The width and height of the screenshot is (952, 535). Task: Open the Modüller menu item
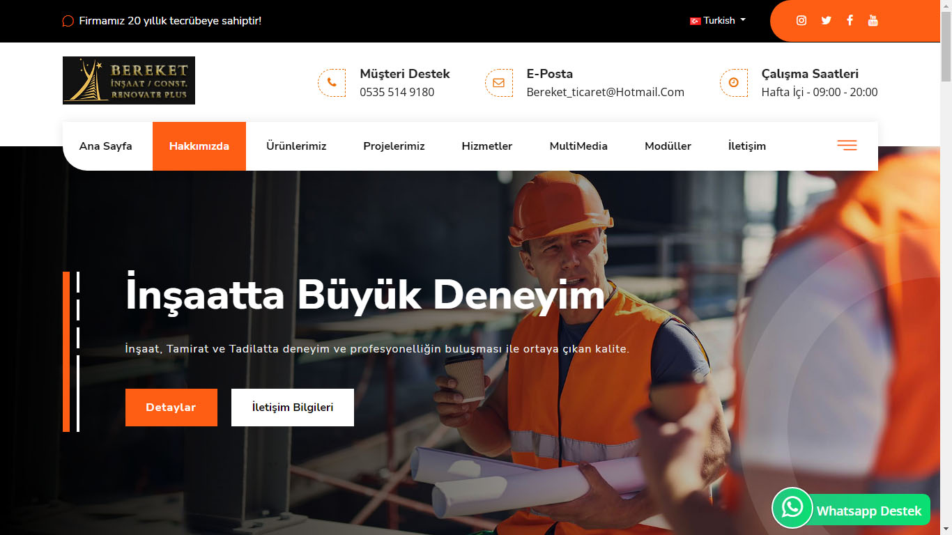tap(668, 146)
